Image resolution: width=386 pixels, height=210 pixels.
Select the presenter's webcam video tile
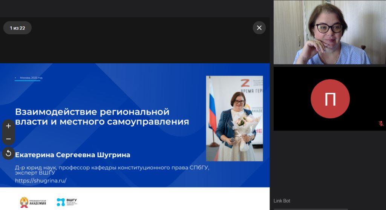(329, 32)
